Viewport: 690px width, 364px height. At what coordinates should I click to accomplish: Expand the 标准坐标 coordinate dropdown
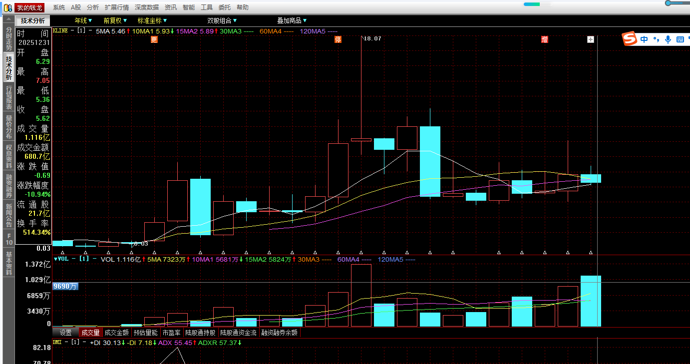152,20
